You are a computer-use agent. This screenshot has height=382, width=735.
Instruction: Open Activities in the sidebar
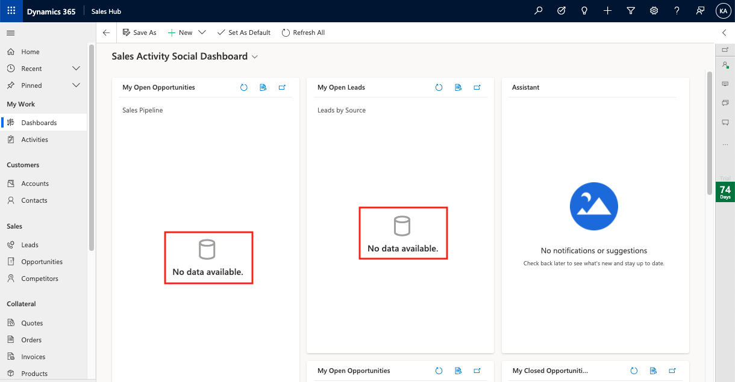(43, 140)
